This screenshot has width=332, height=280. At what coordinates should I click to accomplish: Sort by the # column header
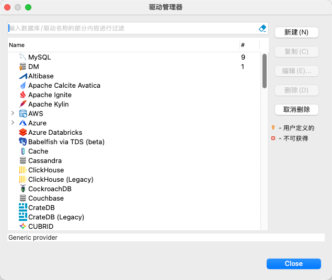point(249,45)
